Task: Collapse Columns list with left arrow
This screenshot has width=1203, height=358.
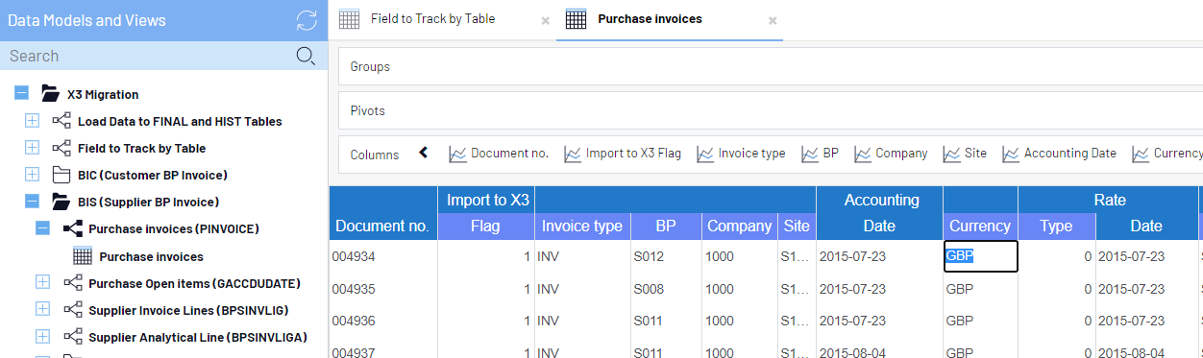Action: [423, 153]
